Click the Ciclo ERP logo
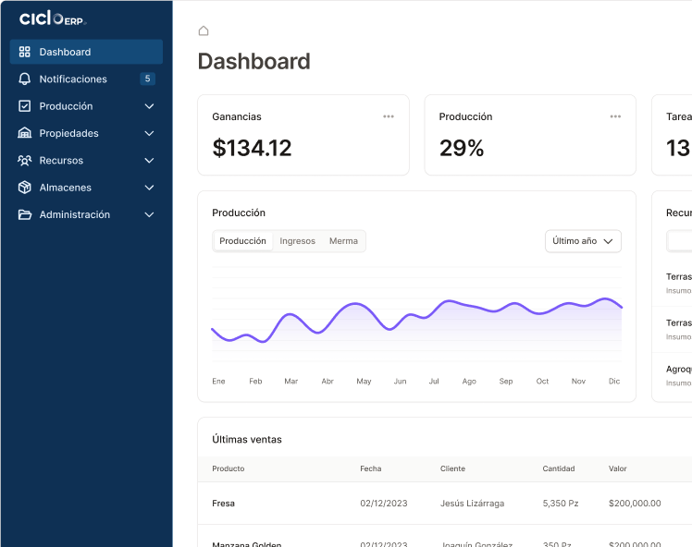 [x=53, y=18]
